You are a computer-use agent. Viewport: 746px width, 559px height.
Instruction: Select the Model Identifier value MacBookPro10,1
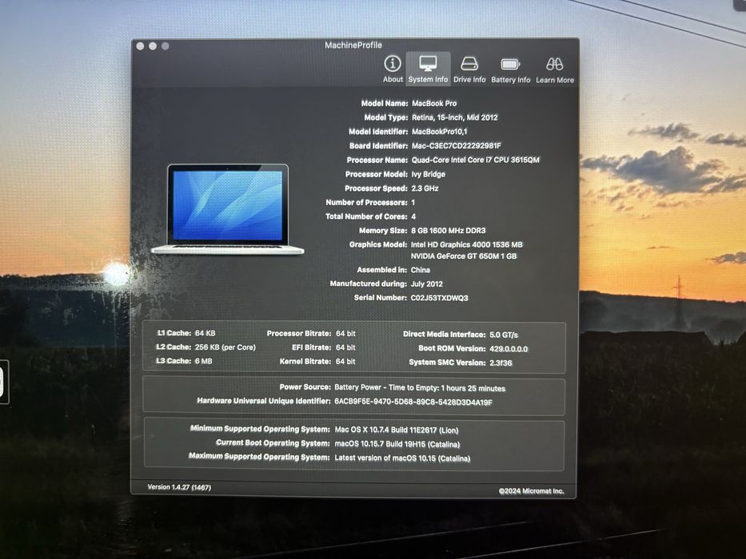[x=439, y=132]
